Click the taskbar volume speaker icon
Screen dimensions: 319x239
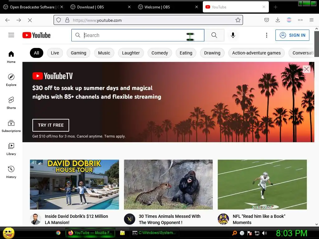(264, 233)
